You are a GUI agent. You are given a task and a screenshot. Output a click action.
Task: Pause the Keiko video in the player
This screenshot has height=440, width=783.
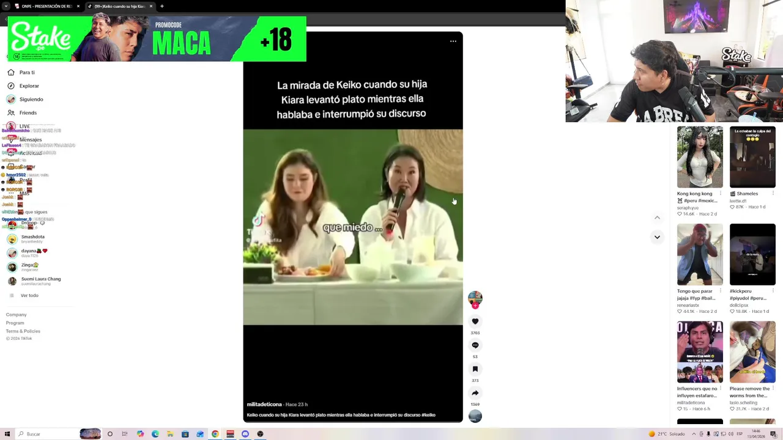pos(353,227)
